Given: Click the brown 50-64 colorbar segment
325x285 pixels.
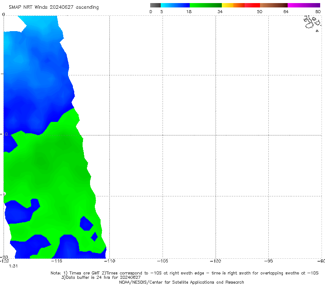Looking at the screenshot, I should click(274, 5).
